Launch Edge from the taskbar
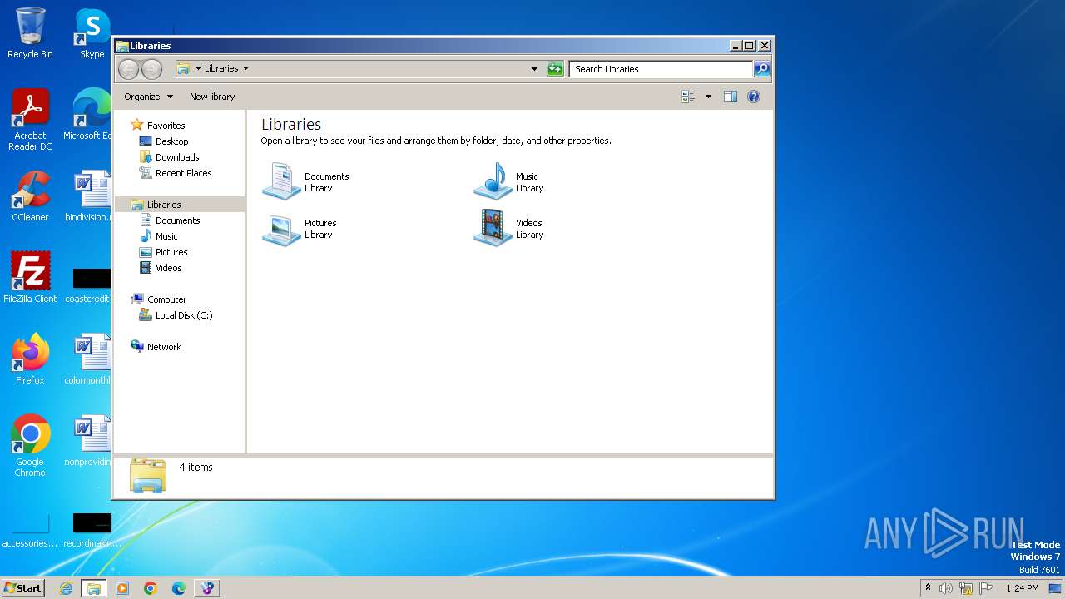 click(x=179, y=588)
